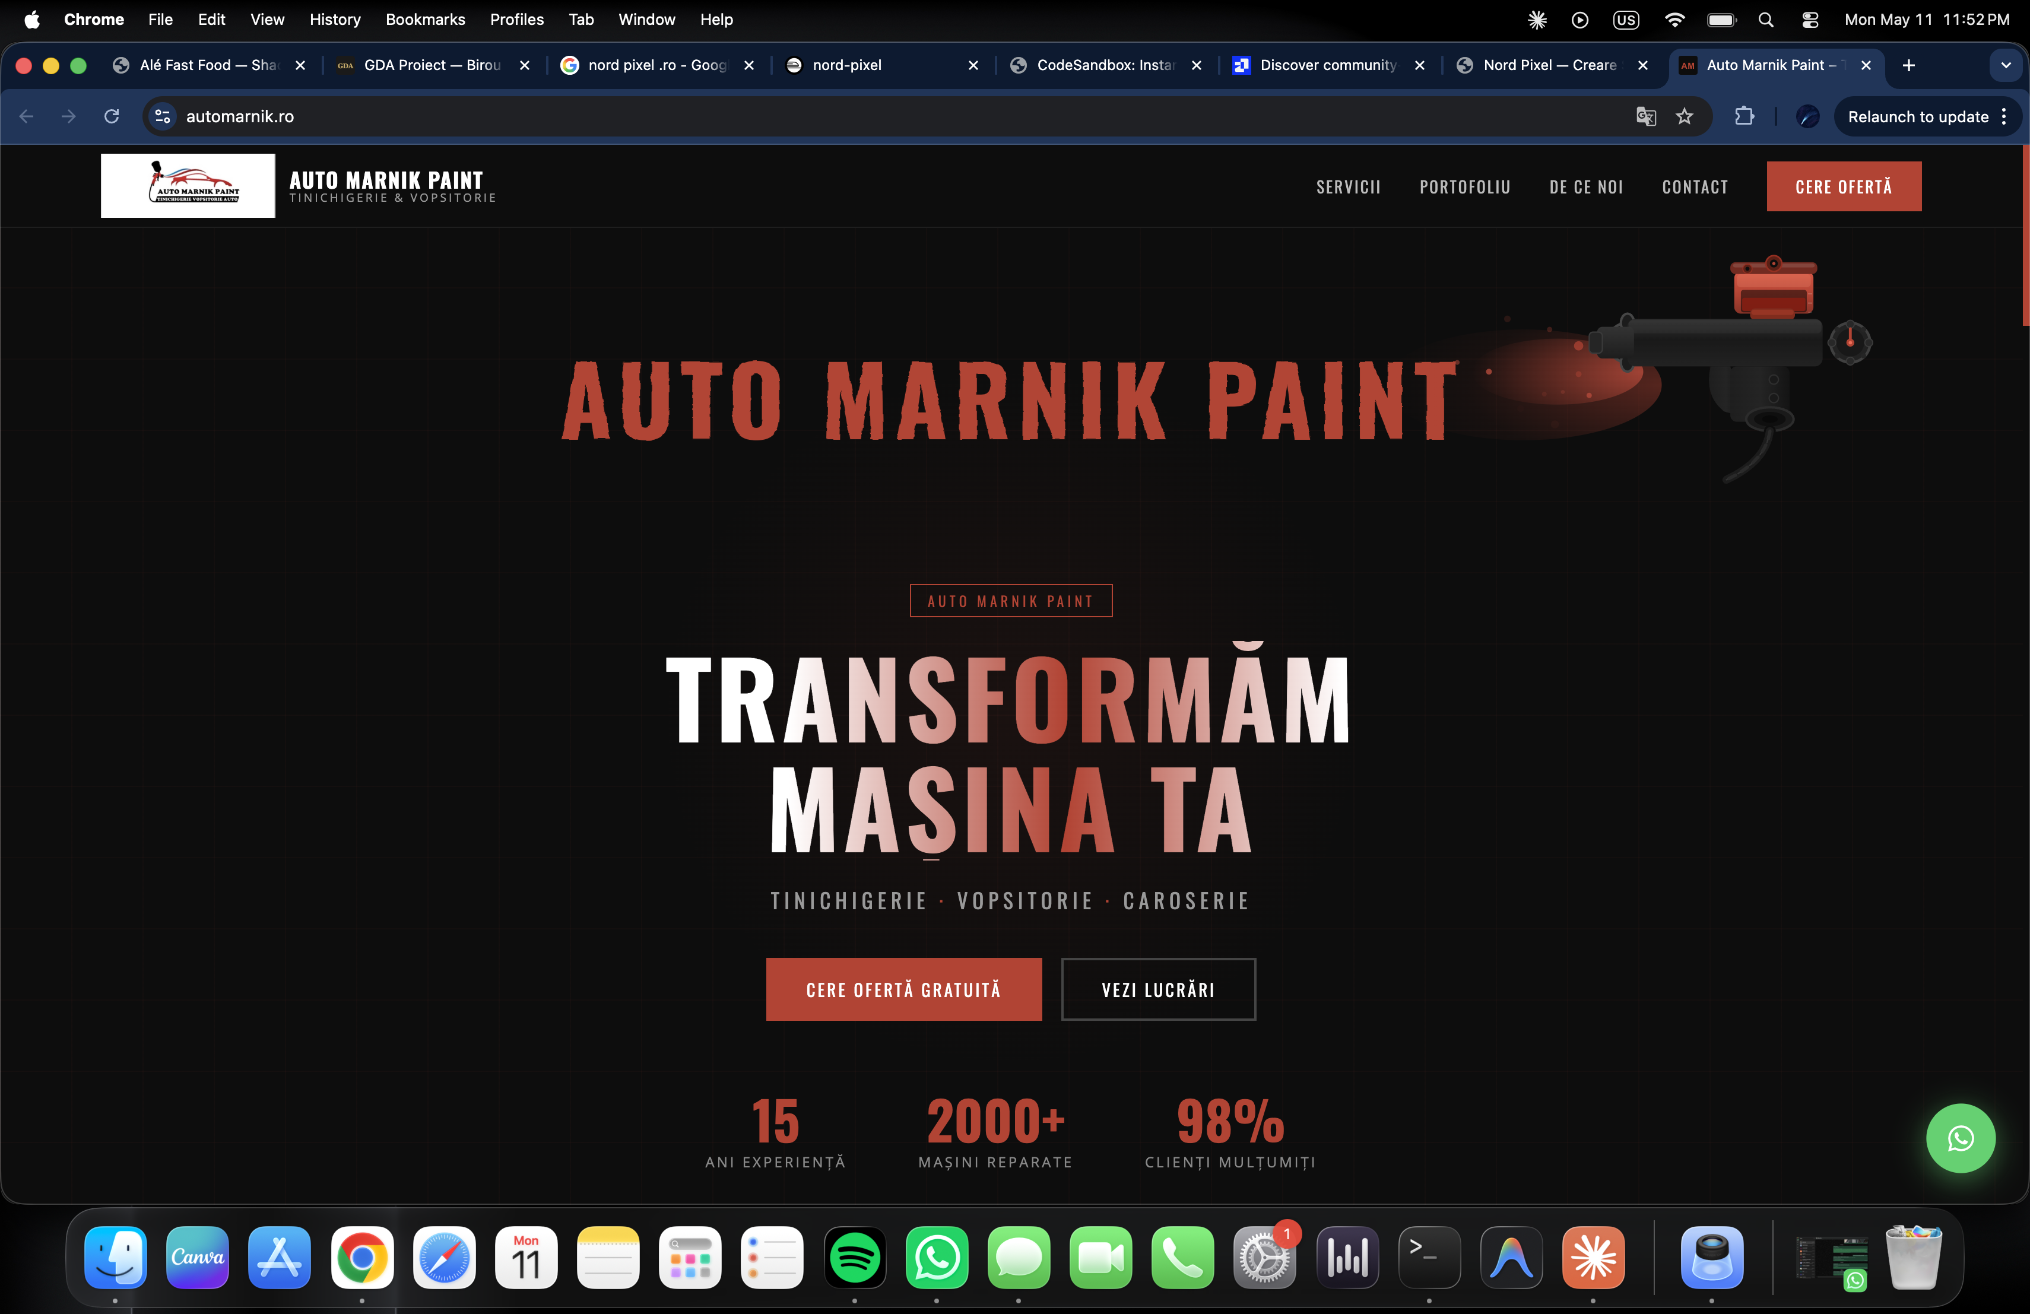Image resolution: width=2030 pixels, height=1314 pixels.
Task: Click the page vertical scrollbar
Action: click(2025, 236)
